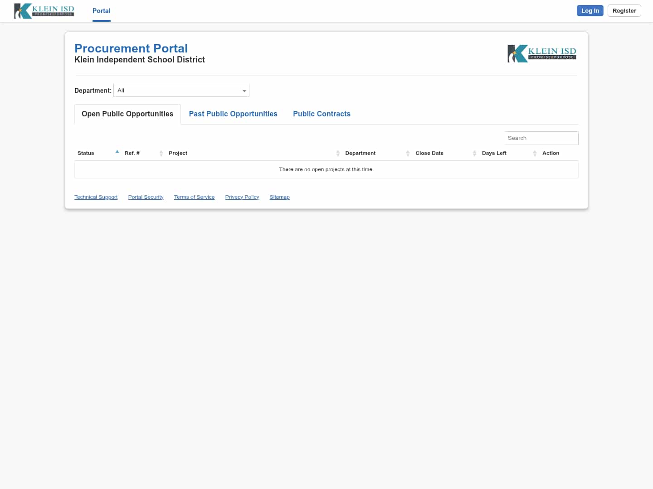Click 'Klein Independent School District' subtitle
Image resolution: width=653 pixels, height=489 pixels.
coord(140,60)
